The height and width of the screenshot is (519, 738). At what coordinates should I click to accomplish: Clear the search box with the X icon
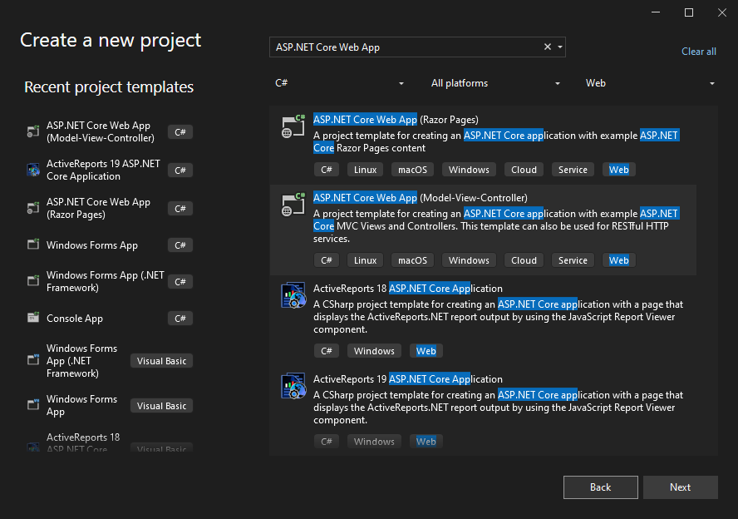click(548, 47)
